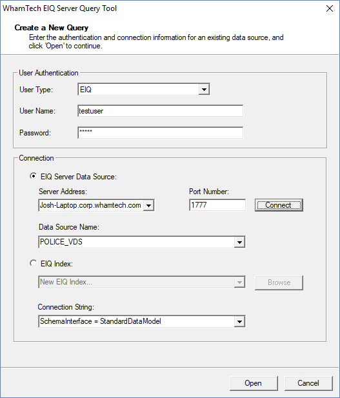Select the EIQ Server Data Source radio button
This screenshot has width=340, height=398.
[34, 176]
